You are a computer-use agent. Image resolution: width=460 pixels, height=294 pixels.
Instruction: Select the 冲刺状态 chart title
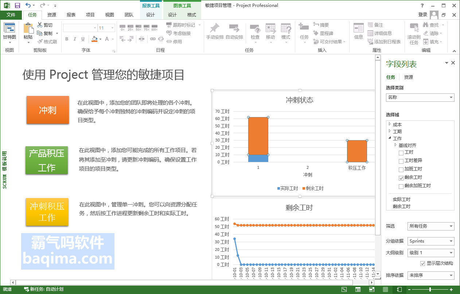300,100
